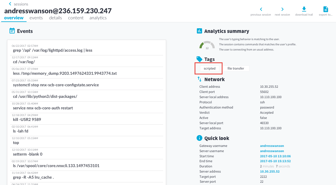Go back to the sessions list
The image size is (336, 185).
[18, 4]
